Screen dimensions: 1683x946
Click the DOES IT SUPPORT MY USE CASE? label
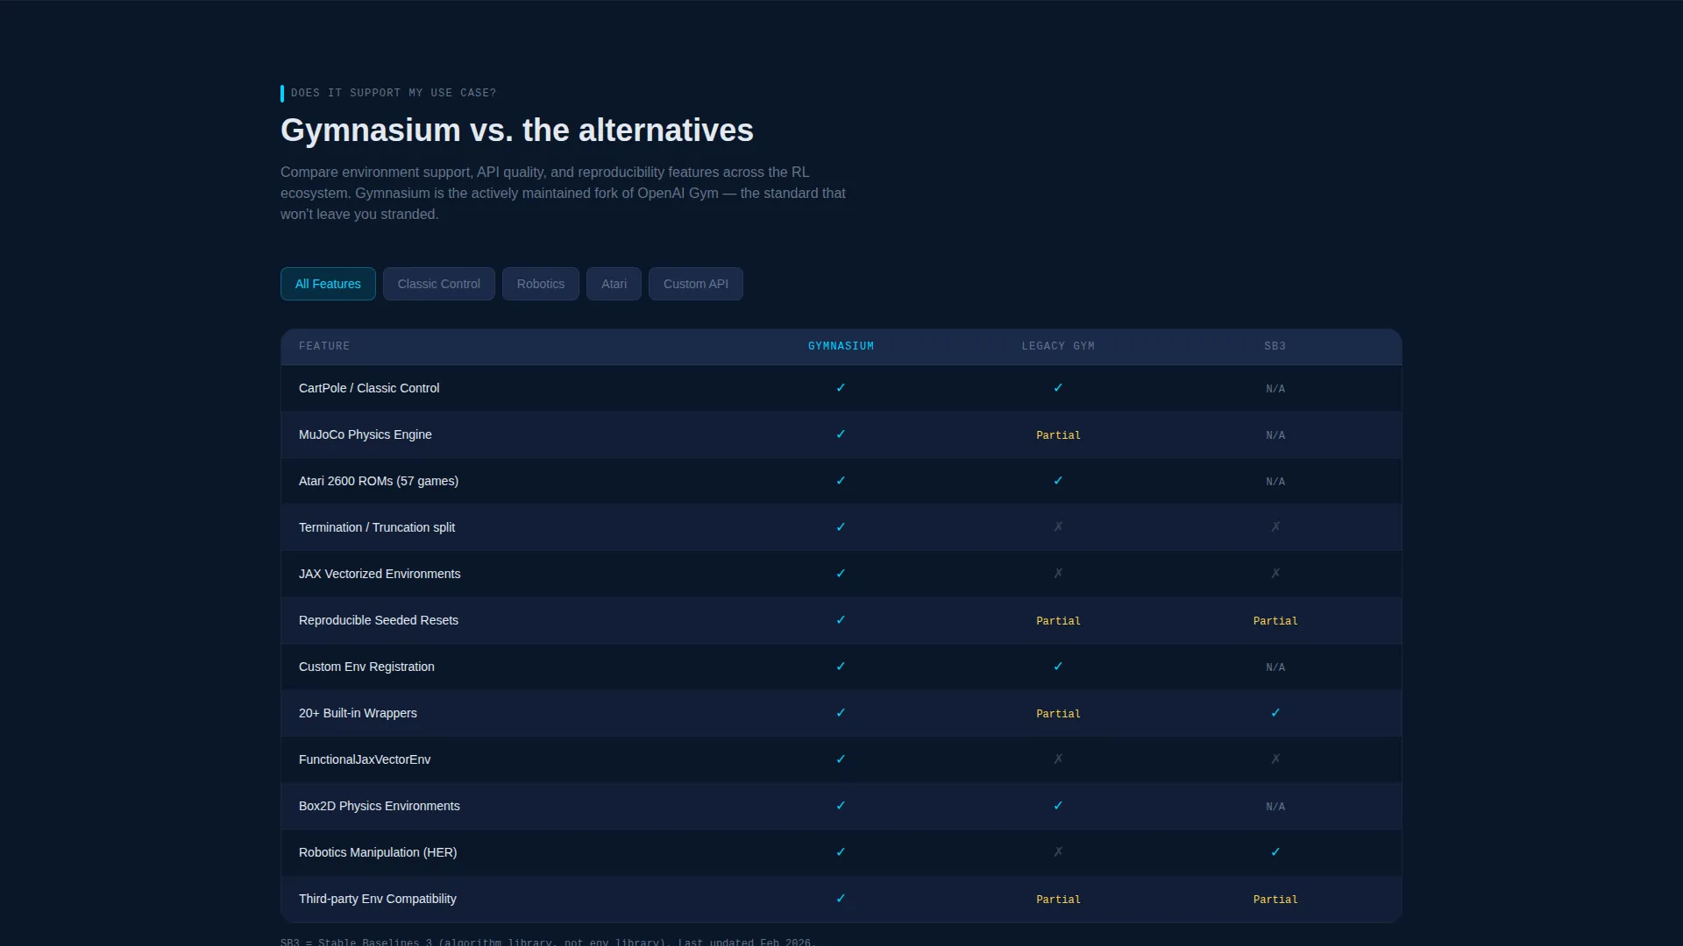[x=394, y=93]
